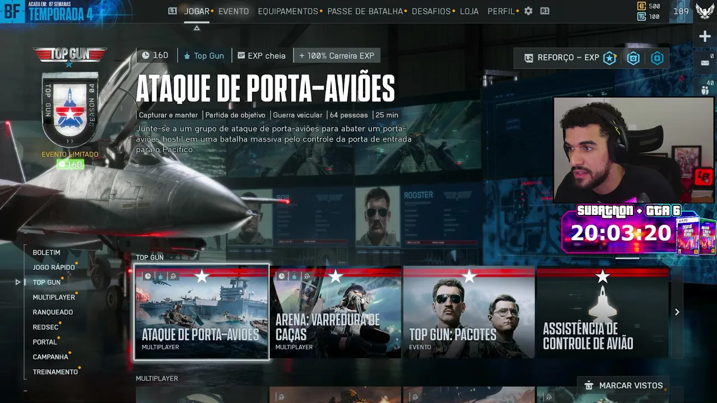This screenshot has width=717, height=403.
Task: Click the player level 189 indicator
Action: [x=681, y=11]
